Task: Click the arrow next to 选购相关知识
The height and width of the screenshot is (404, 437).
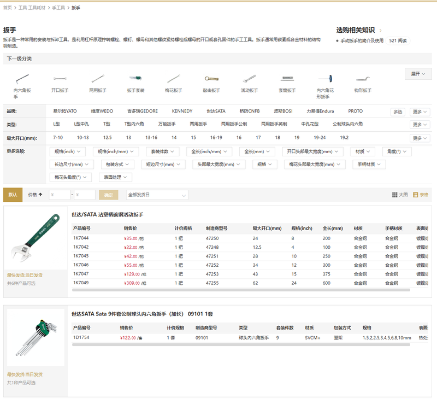Action: tap(380, 31)
